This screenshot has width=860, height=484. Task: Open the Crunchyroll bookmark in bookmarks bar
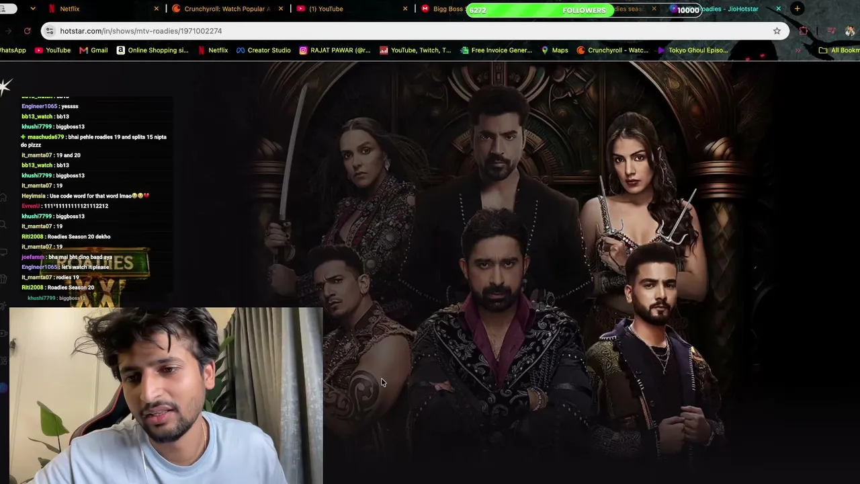(x=613, y=50)
